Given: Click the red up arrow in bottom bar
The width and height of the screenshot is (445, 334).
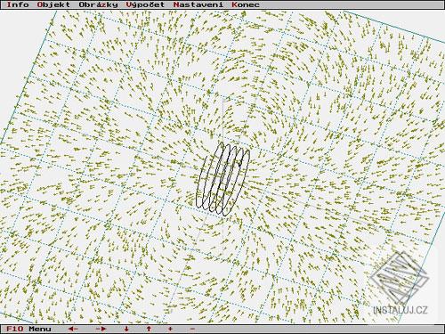Looking at the screenshot, I should coord(149,329).
